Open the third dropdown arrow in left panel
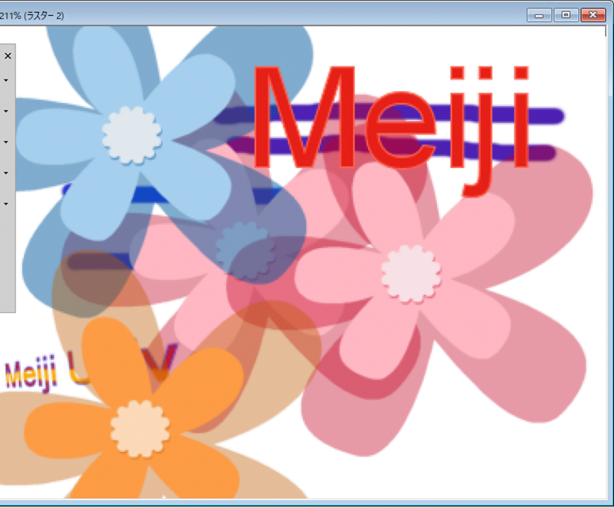Screen dimensions: 614x508 [6, 142]
